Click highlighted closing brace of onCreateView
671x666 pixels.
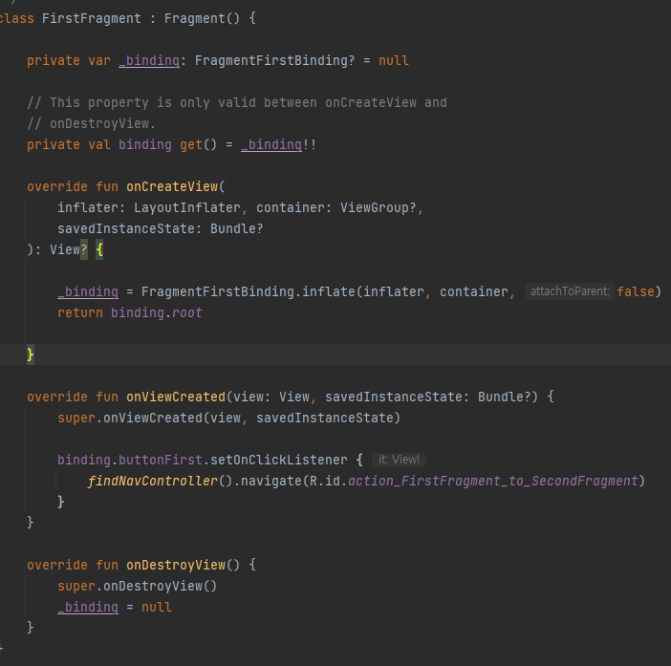31,354
